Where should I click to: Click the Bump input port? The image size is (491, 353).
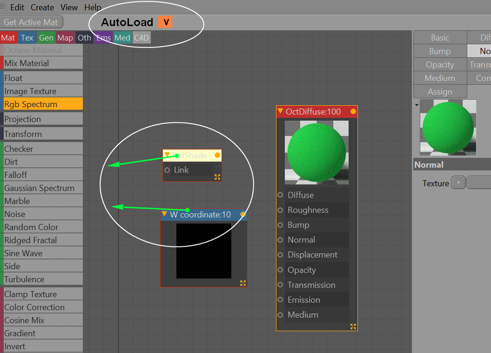[x=280, y=225]
